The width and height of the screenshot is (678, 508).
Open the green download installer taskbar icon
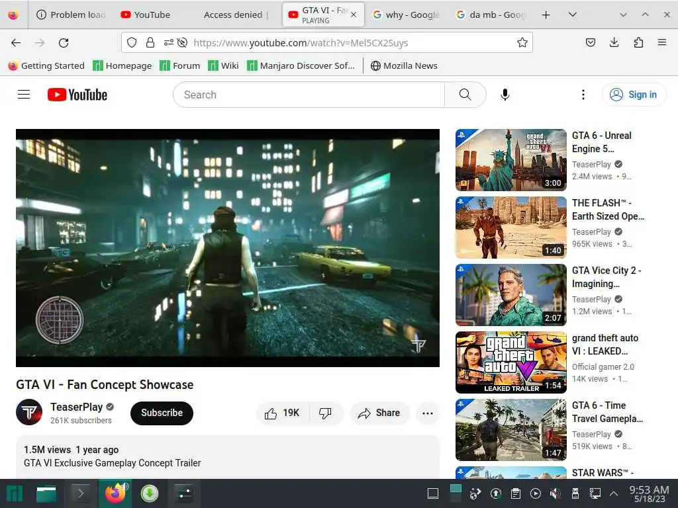click(150, 493)
